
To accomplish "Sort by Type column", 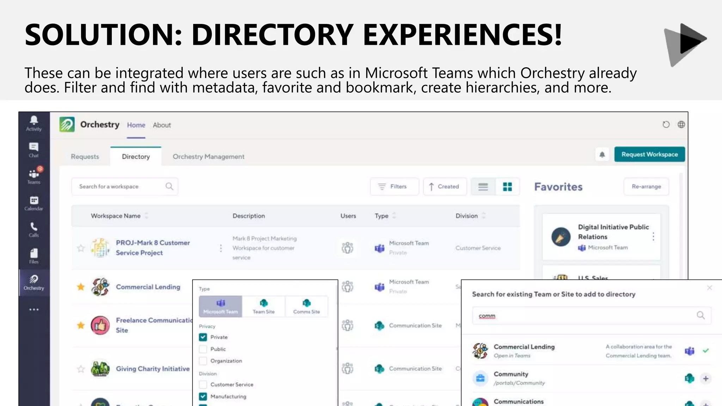I will click(385, 216).
